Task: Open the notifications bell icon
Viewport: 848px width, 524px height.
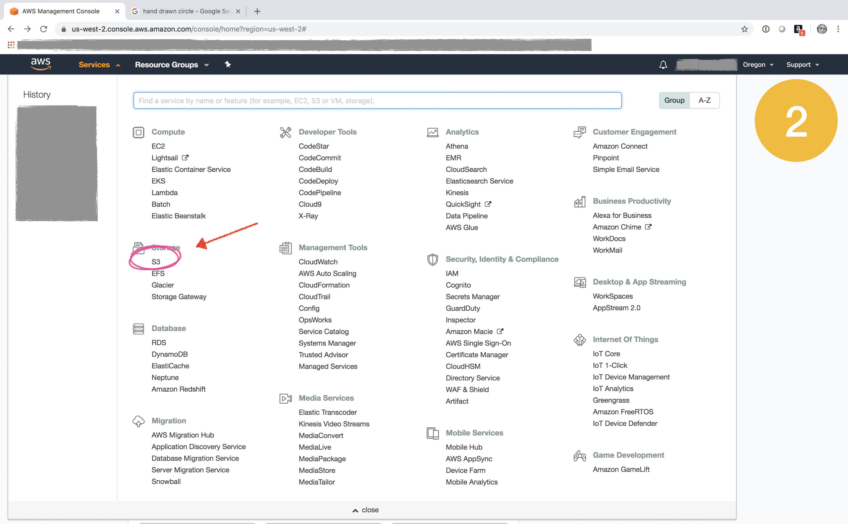Action: (x=663, y=65)
